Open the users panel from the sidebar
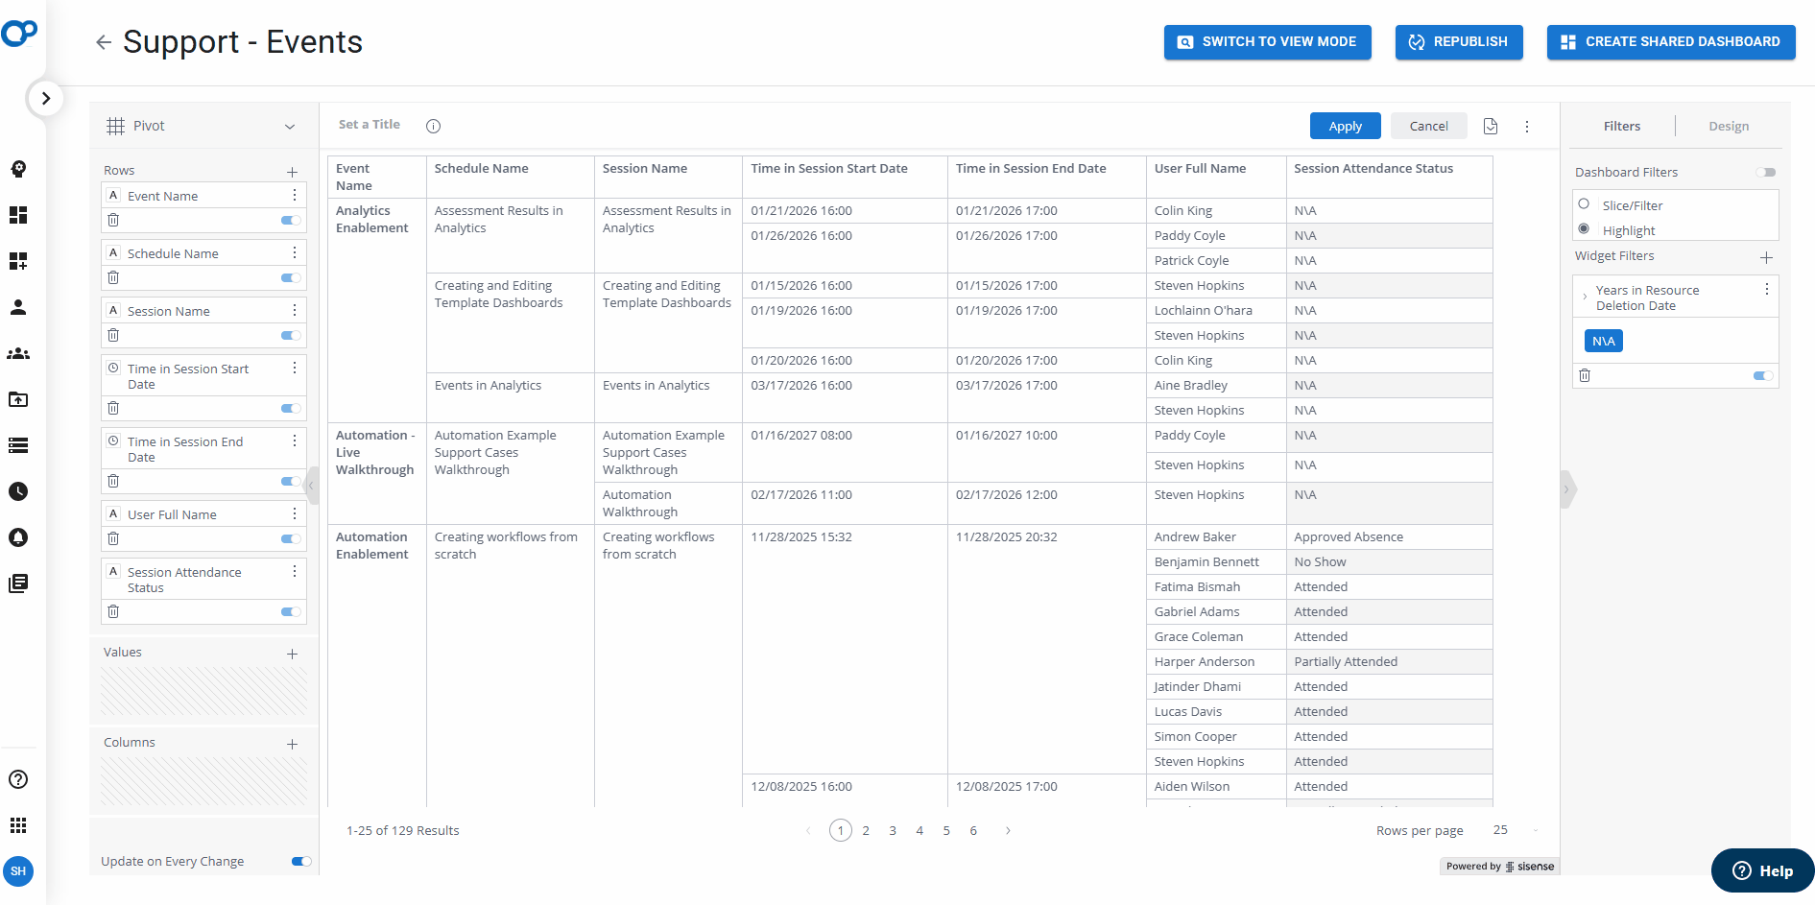Image resolution: width=1815 pixels, height=905 pixels. tap(18, 307)
